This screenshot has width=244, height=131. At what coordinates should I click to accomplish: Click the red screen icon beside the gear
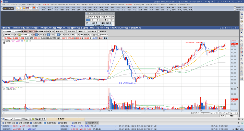[x=34, y=8]
